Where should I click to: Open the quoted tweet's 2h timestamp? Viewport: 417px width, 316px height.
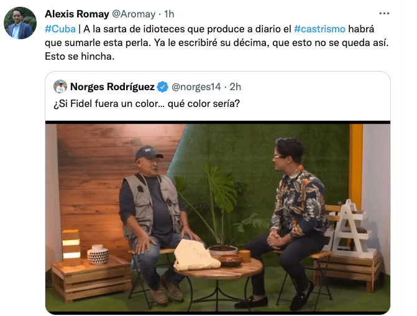(236, 87)
